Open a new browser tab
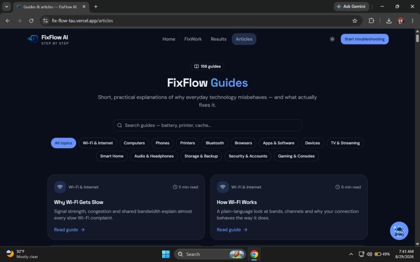Image resolution: width=420 pixels, height=262 pixels. pos(96,6)
